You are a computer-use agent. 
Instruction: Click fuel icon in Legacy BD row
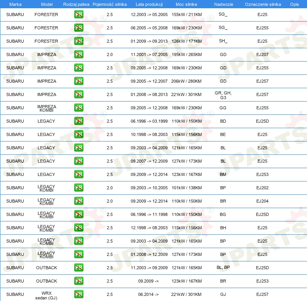(x=79, y=121)
